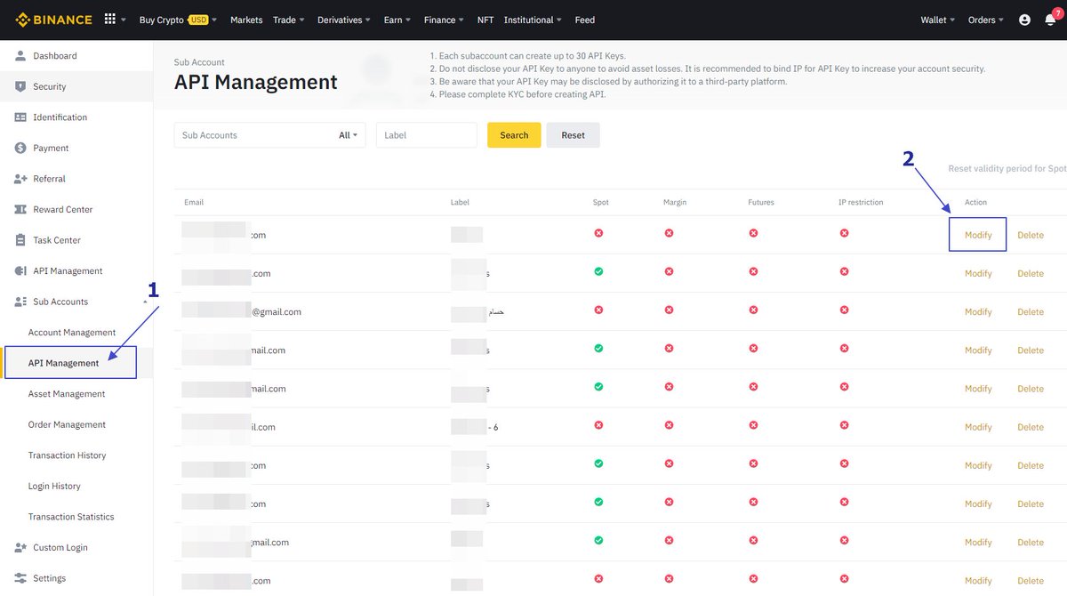Open NFT in the top navigation
Screen dimensions: 1067x596
pyautogui.click(x=485, y=20)
